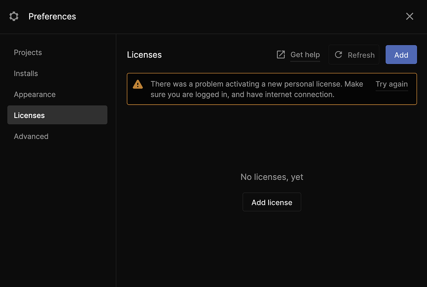Open the Advanced preferences section
This screenshot has height=287, width=427.
[x=31, y=136]
